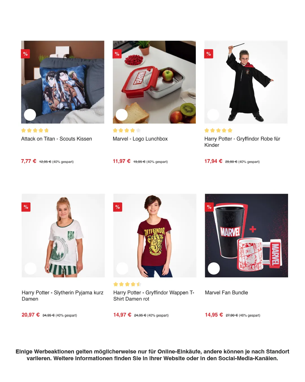
Task: Click the percent badge on Slytherin Pyjama image
Action: tap(26, 207)
